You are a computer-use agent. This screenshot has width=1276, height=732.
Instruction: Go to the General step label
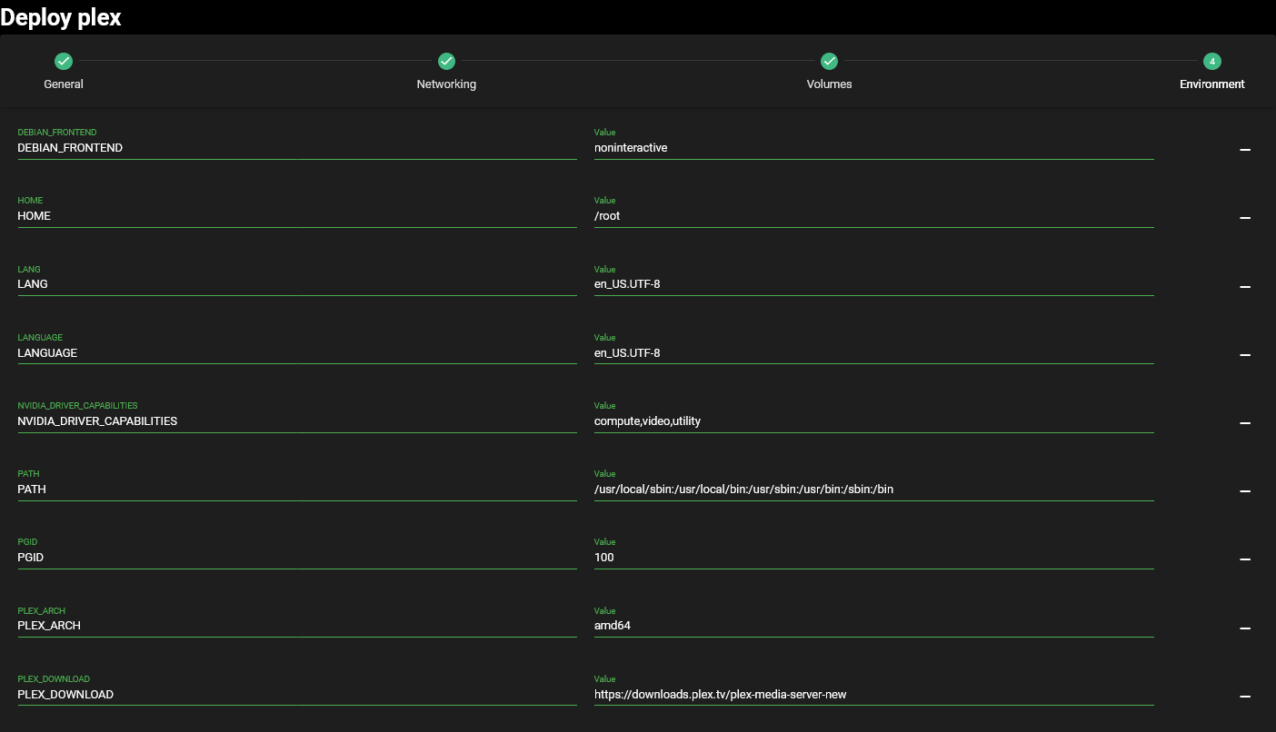point(64,84)
